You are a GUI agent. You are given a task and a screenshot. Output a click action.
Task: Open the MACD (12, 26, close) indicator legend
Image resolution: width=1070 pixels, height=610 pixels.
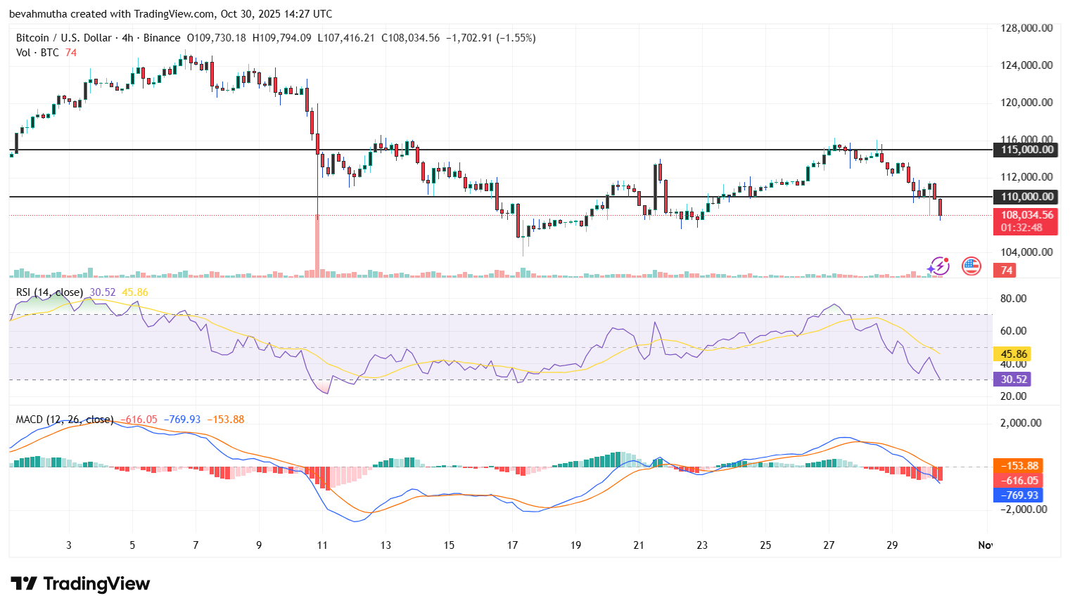pyautogui.click(x=63, y=419)
